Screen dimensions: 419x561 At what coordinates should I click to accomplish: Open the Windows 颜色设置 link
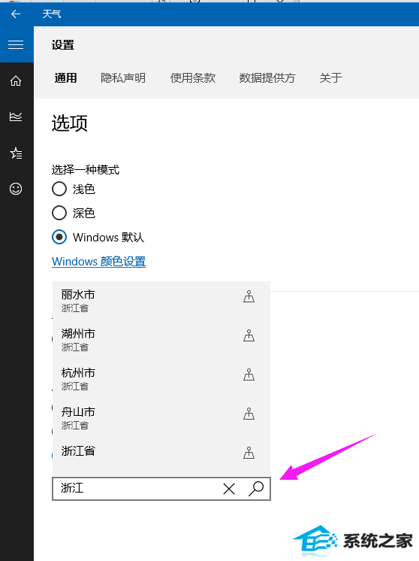98,261
